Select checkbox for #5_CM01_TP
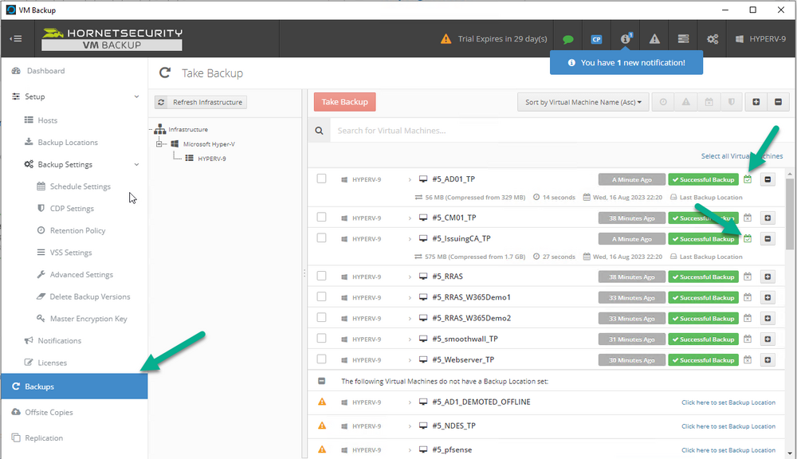 pos(321,218)
